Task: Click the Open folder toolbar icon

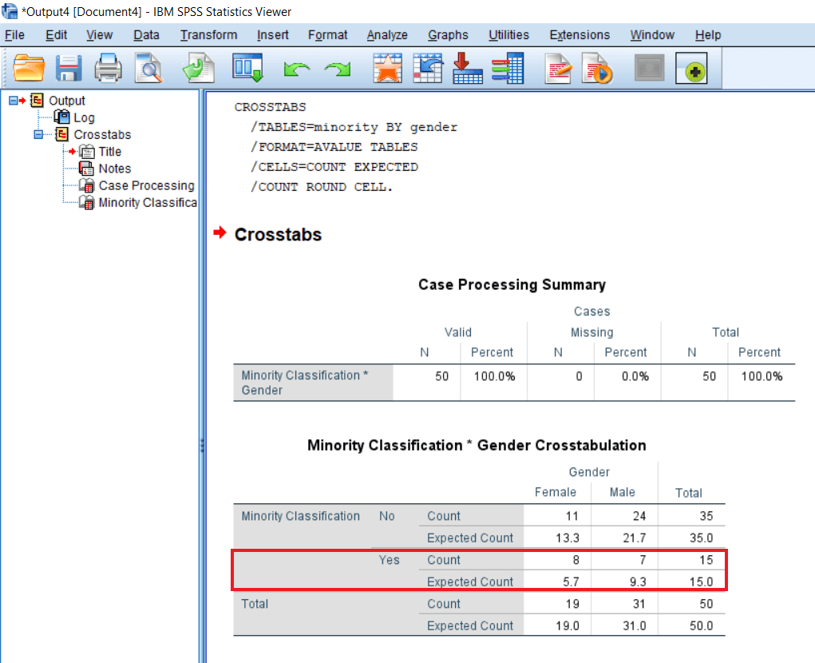Action: (29, 68)
